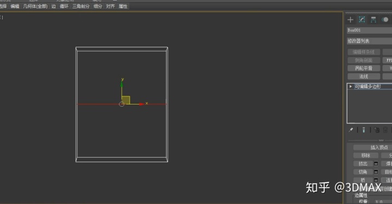Click the 切角 button
392x204 pixels.
tap(363, 172)
